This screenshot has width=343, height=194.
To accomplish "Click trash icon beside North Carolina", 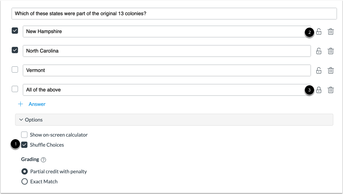I will tap(330, 51).
